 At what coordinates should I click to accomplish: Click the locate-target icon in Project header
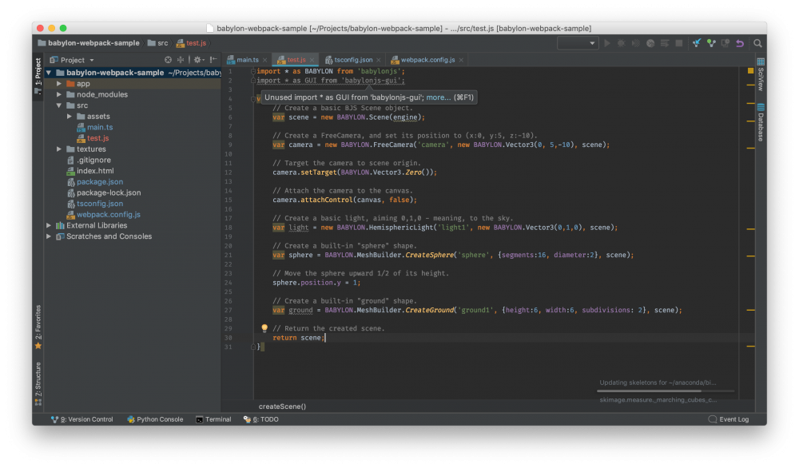pyautogui.click(x=168, y=60)
